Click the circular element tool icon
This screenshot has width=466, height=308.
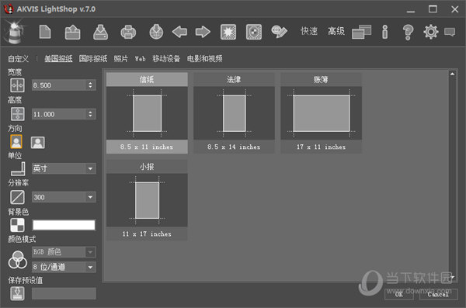point(254,32)
